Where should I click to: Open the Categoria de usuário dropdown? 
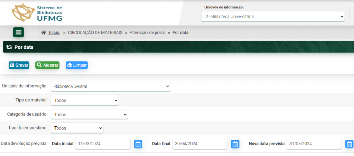click(89, 114)
